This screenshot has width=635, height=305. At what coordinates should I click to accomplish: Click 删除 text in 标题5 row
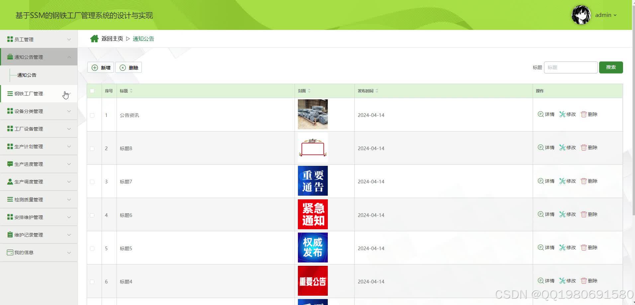[592, 248]
